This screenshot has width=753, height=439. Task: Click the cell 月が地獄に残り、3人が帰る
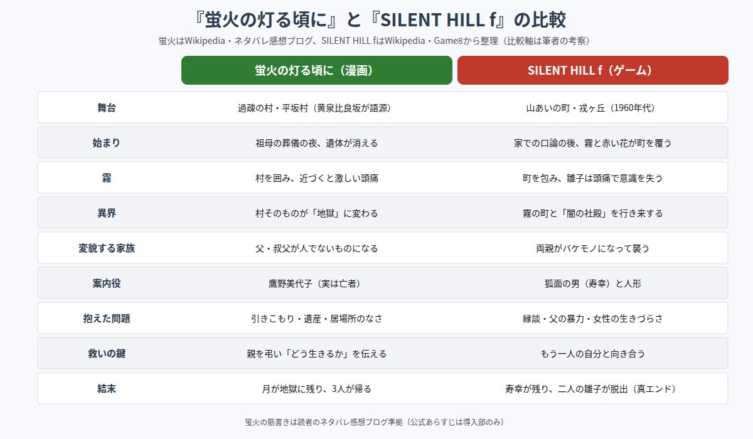pos(317,389)
